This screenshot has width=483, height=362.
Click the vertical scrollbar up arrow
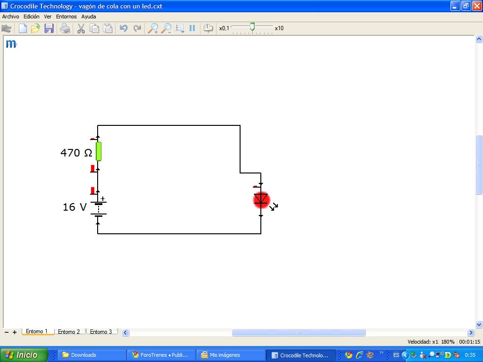(479, 39)
